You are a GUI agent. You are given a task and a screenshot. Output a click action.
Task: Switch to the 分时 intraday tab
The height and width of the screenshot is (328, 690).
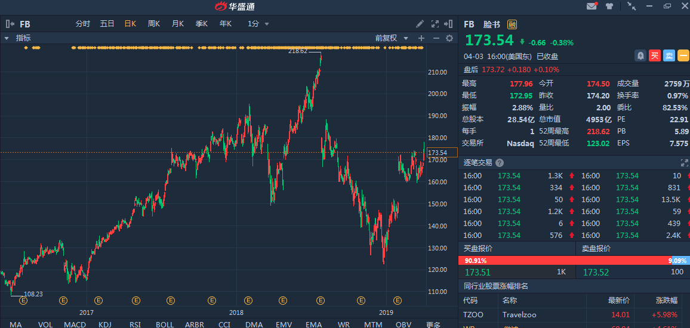82,24
